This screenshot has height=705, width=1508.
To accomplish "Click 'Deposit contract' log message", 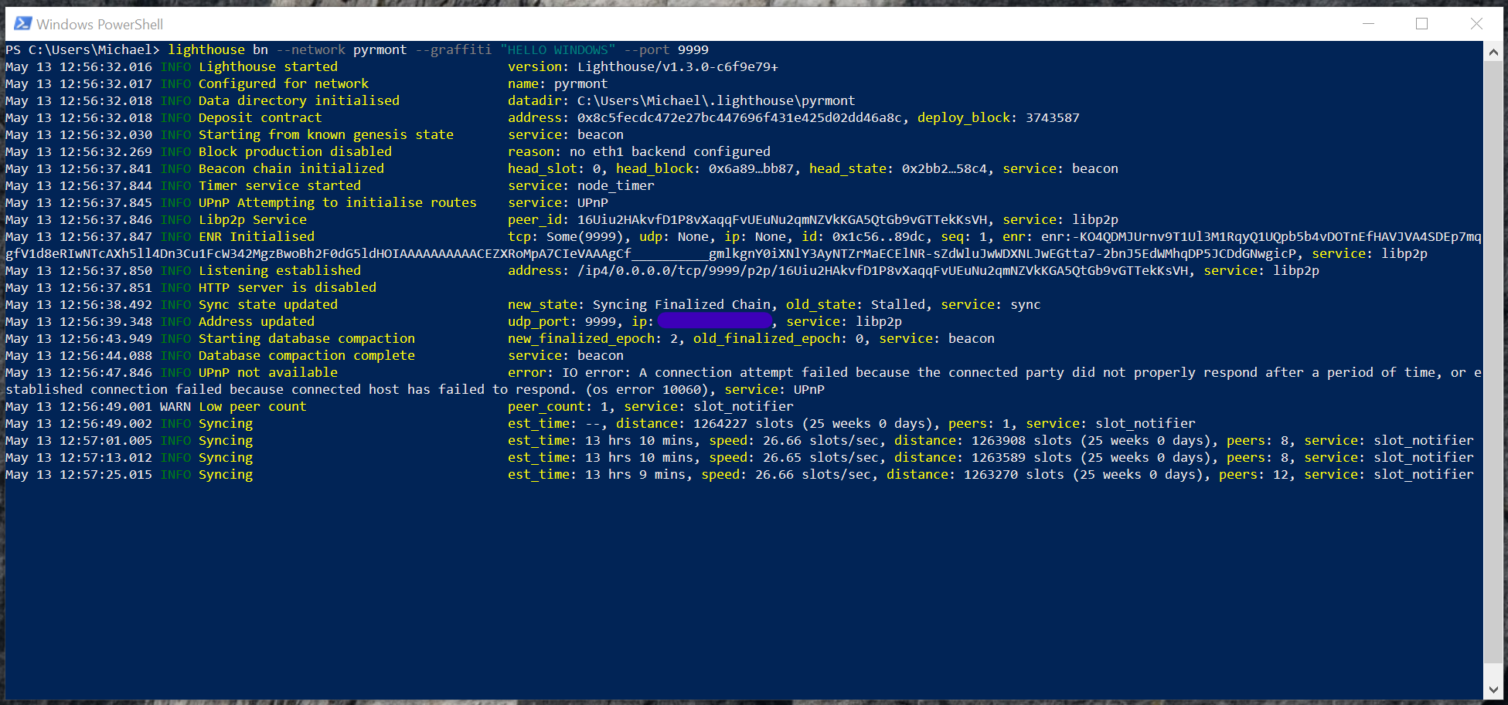I will tap(260, 117).
